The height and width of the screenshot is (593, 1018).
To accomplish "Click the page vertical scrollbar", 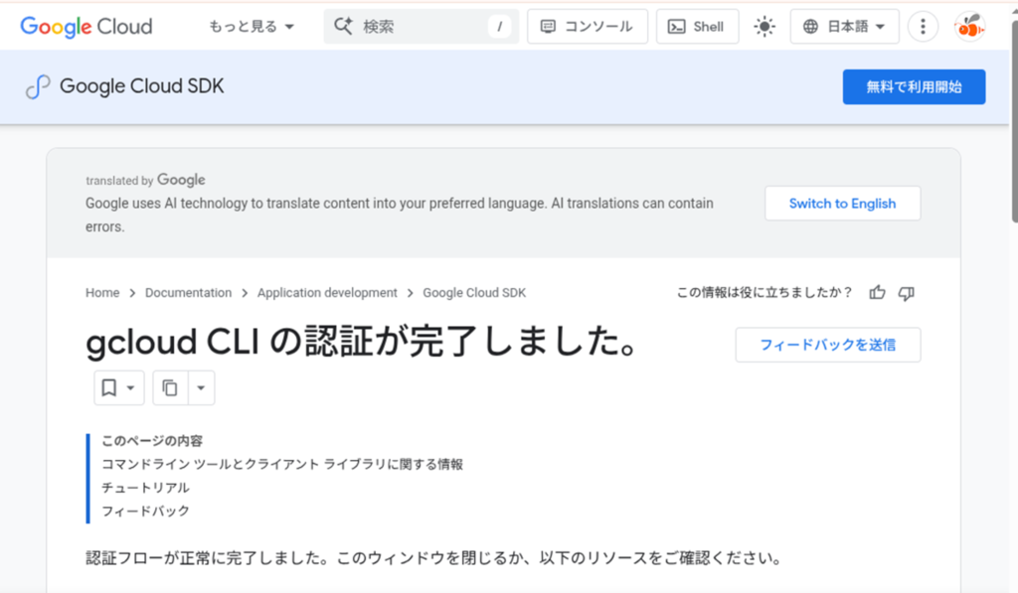I will (x=1013, y=120).
